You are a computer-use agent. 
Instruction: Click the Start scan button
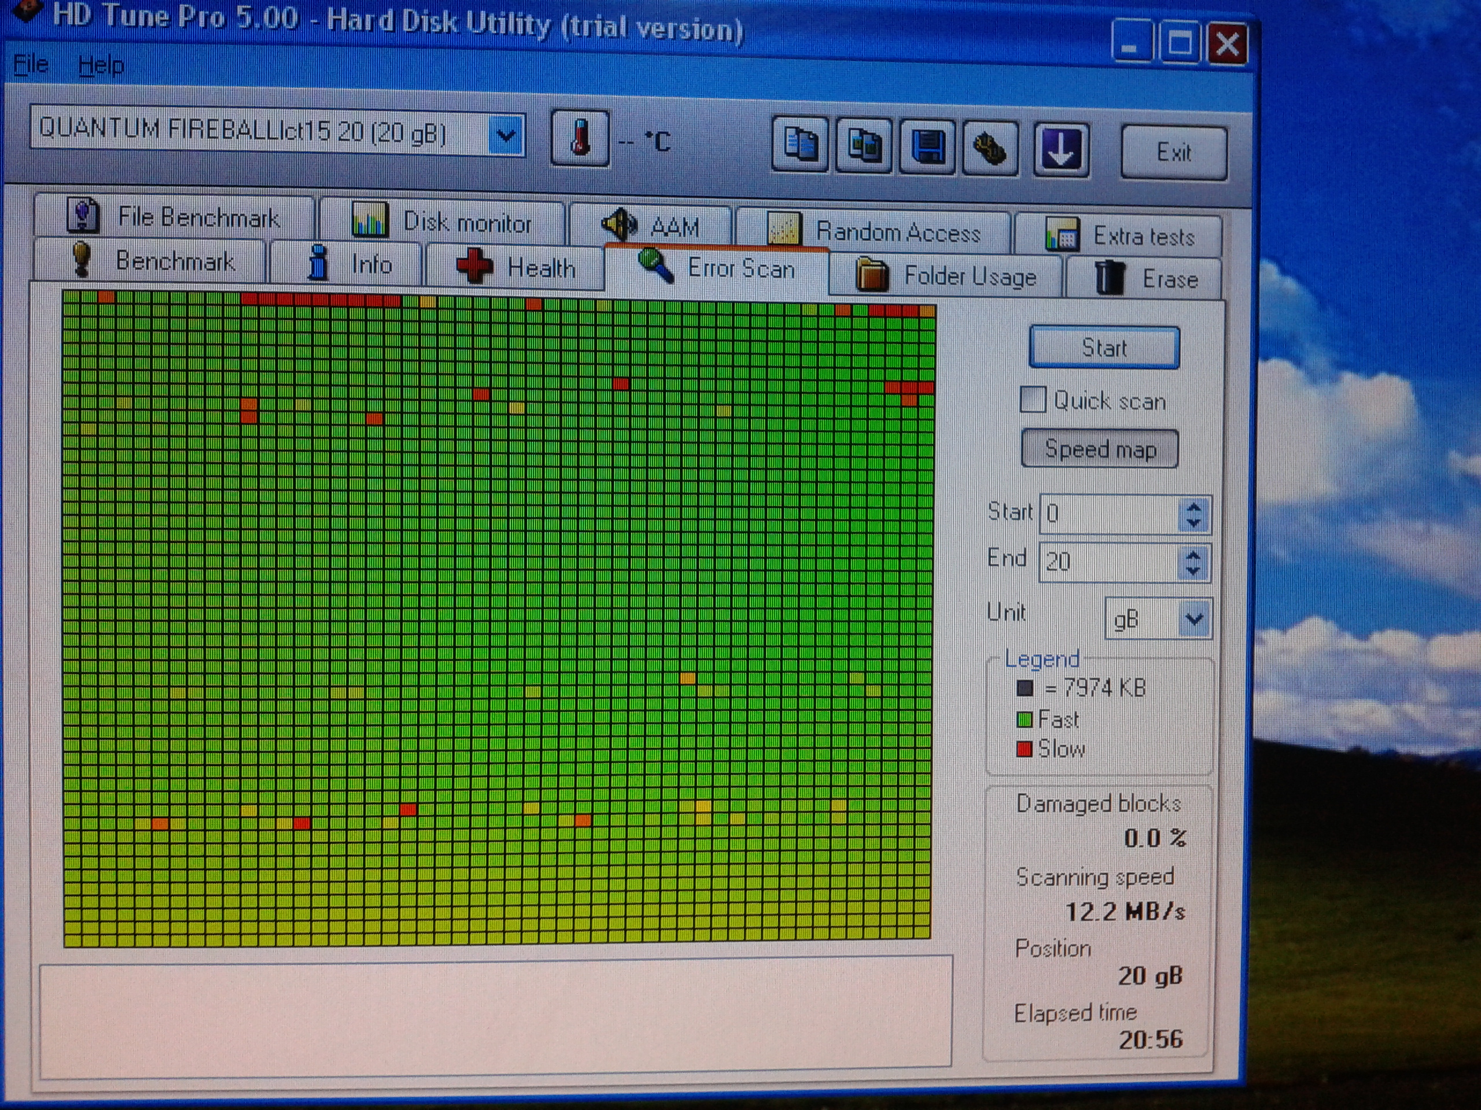pyautogui.click(x=1105, y=347)
